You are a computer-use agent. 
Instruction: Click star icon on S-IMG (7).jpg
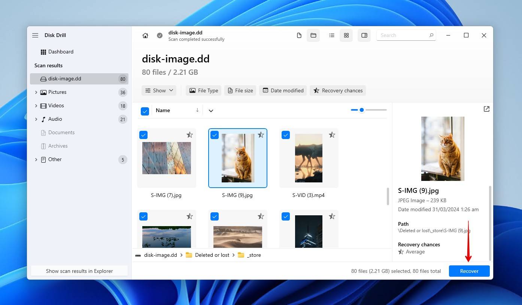tap(190, 135)
